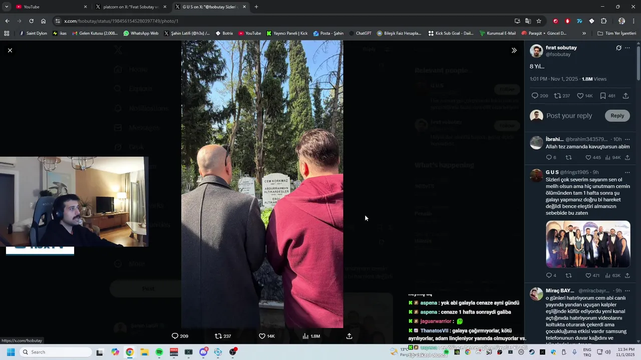Reload the page

(x=31, y=21)
